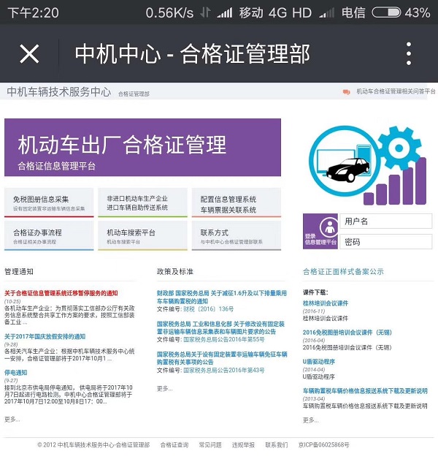This screenshot has width=438, height=459.
Task: Click the orange chat bubble icon
Action: (346, 92)
